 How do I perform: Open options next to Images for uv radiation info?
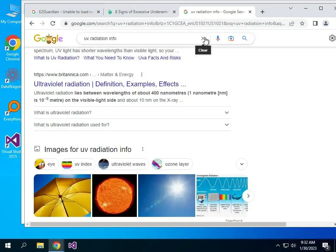[143, 149]
